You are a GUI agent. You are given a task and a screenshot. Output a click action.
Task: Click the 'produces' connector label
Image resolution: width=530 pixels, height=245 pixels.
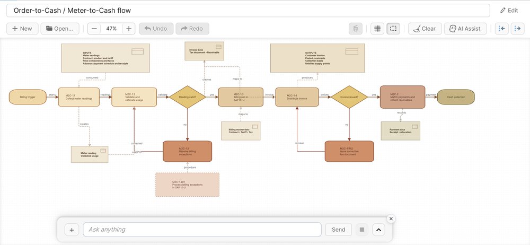(x=307, y=78)
